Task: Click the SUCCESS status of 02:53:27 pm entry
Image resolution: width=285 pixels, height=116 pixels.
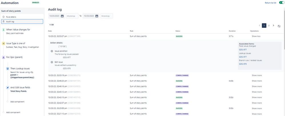Action: click(x=179, y=36)
